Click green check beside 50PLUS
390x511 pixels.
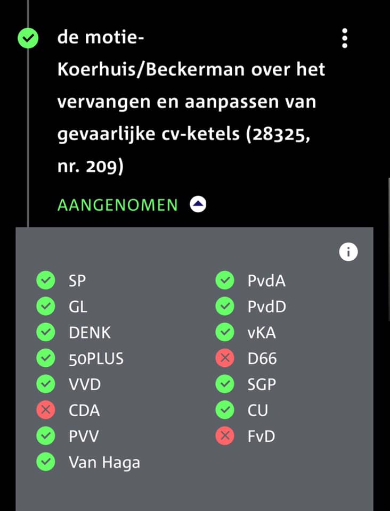coord(46,358)
